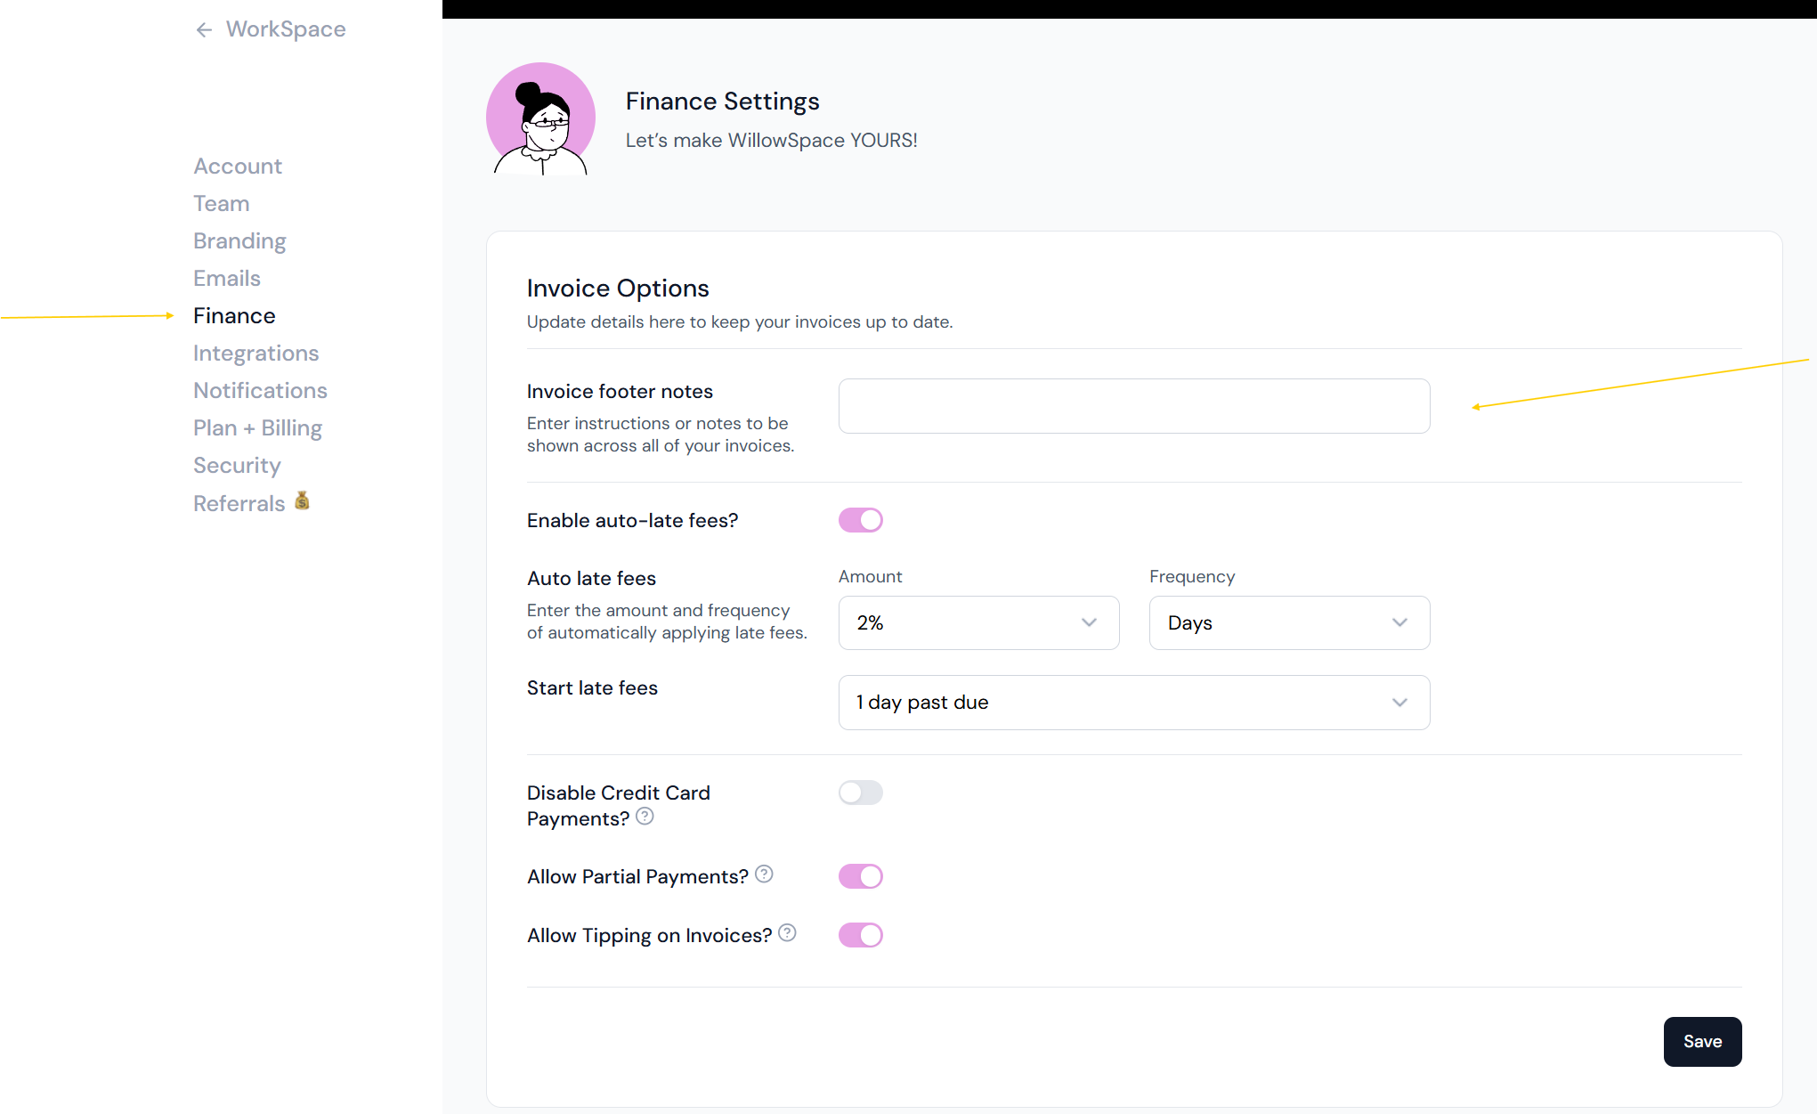Toggle Allow Partial Payments switch
Screen dimensions: 1817x1114
(x=861, y=876)
